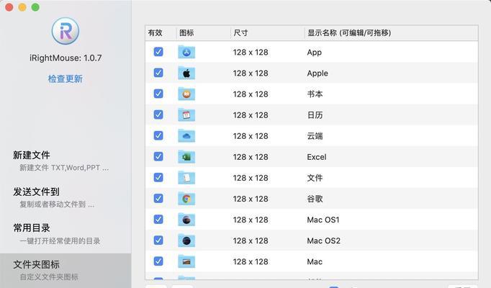Uncheck the Apple row checkbox

(158, 73)
